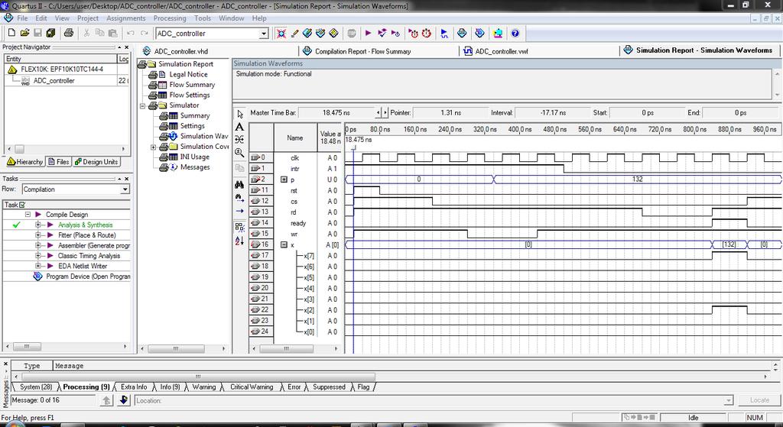Collapse the x bus signal
The width and height of the screenshot is (783, 427).
pos(284,244)
